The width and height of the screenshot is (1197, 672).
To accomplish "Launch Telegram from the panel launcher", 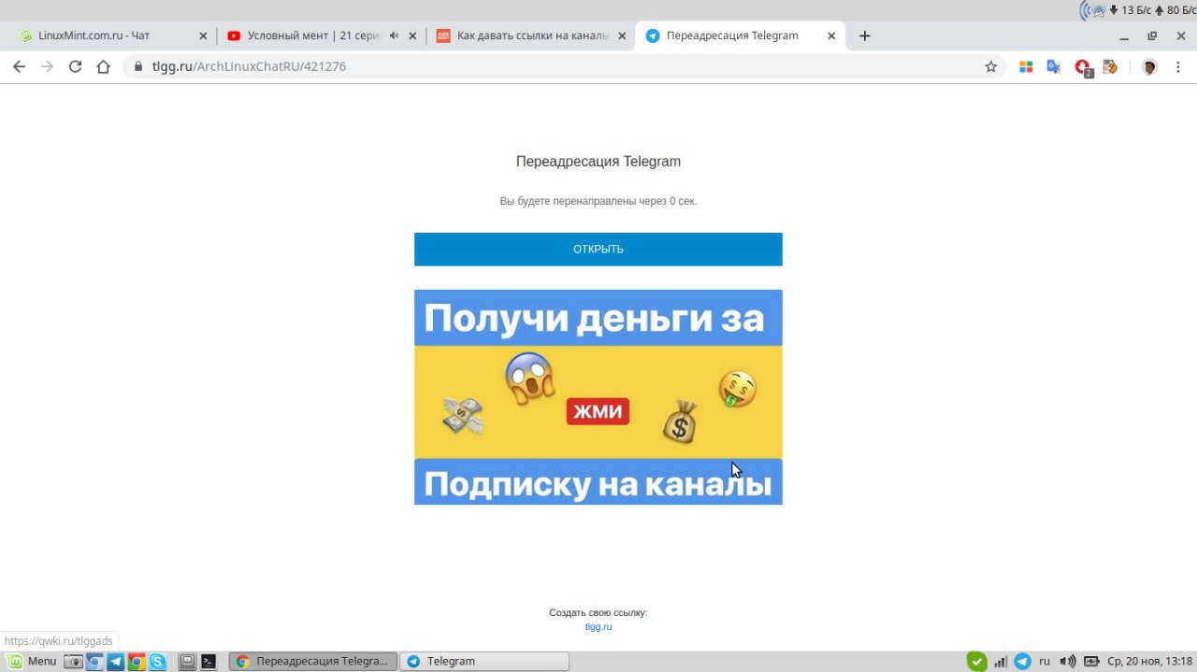I will point(115,662).
